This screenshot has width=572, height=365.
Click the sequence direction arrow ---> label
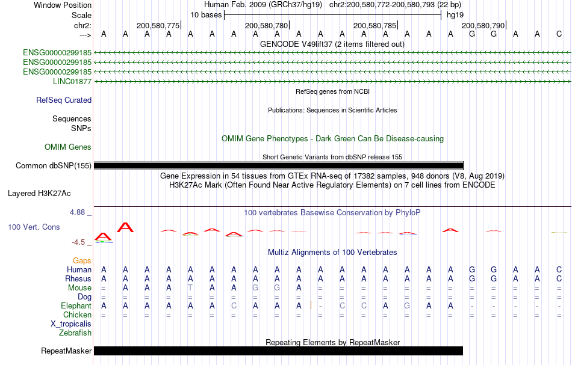(85, 35)
